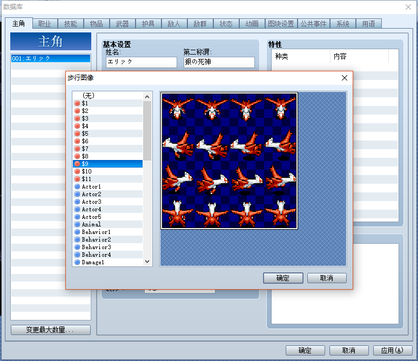The height and width of the screenshot is (361, 418).
Task: Click the 种类 column header
Action: [x=301, y=56]
